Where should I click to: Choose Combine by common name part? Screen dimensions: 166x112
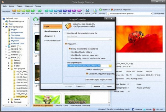point(70,55)
